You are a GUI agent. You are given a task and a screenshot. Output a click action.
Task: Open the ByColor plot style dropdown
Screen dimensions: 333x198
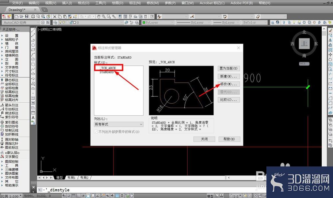[x=254, y=23]
